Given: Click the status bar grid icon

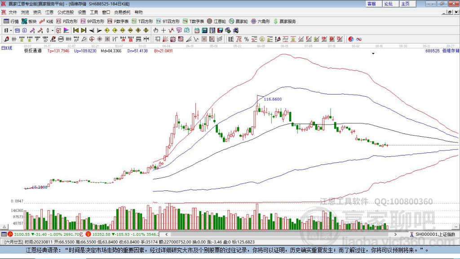Looking at the screenshot, I should (x=4, y=234).
